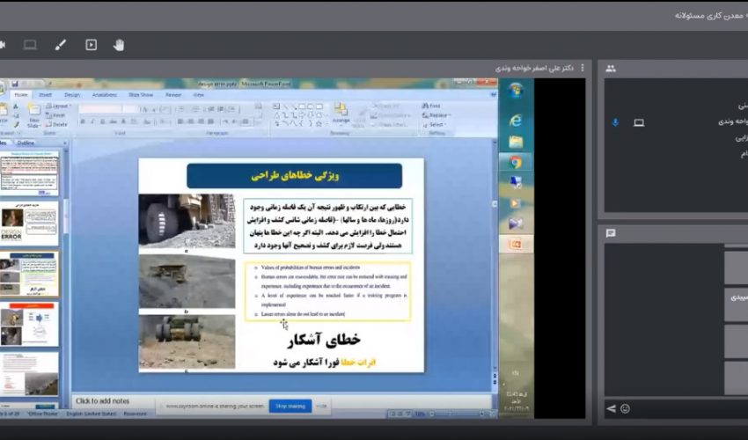Image resolution: width=748 pixels, height=440 pixels.
Task: Open Internet Explorer in the shared taskbar
Action: [516, 120]
